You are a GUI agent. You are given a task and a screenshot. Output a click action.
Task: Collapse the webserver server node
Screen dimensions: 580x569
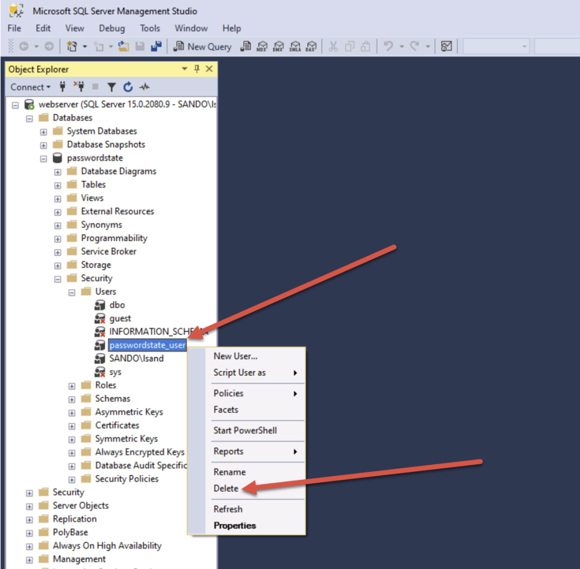coord(15,105)
